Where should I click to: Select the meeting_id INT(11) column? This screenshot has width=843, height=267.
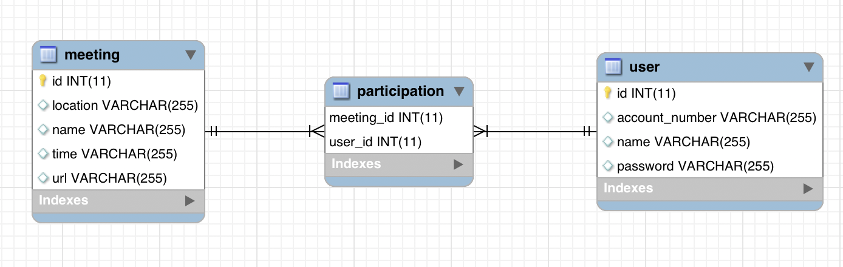[399, 118]
